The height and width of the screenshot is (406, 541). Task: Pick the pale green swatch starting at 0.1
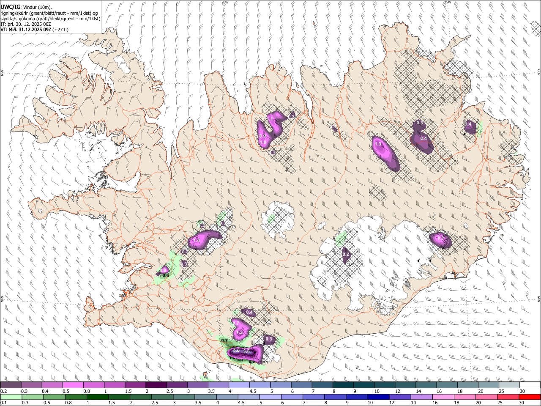pos(11,397)
